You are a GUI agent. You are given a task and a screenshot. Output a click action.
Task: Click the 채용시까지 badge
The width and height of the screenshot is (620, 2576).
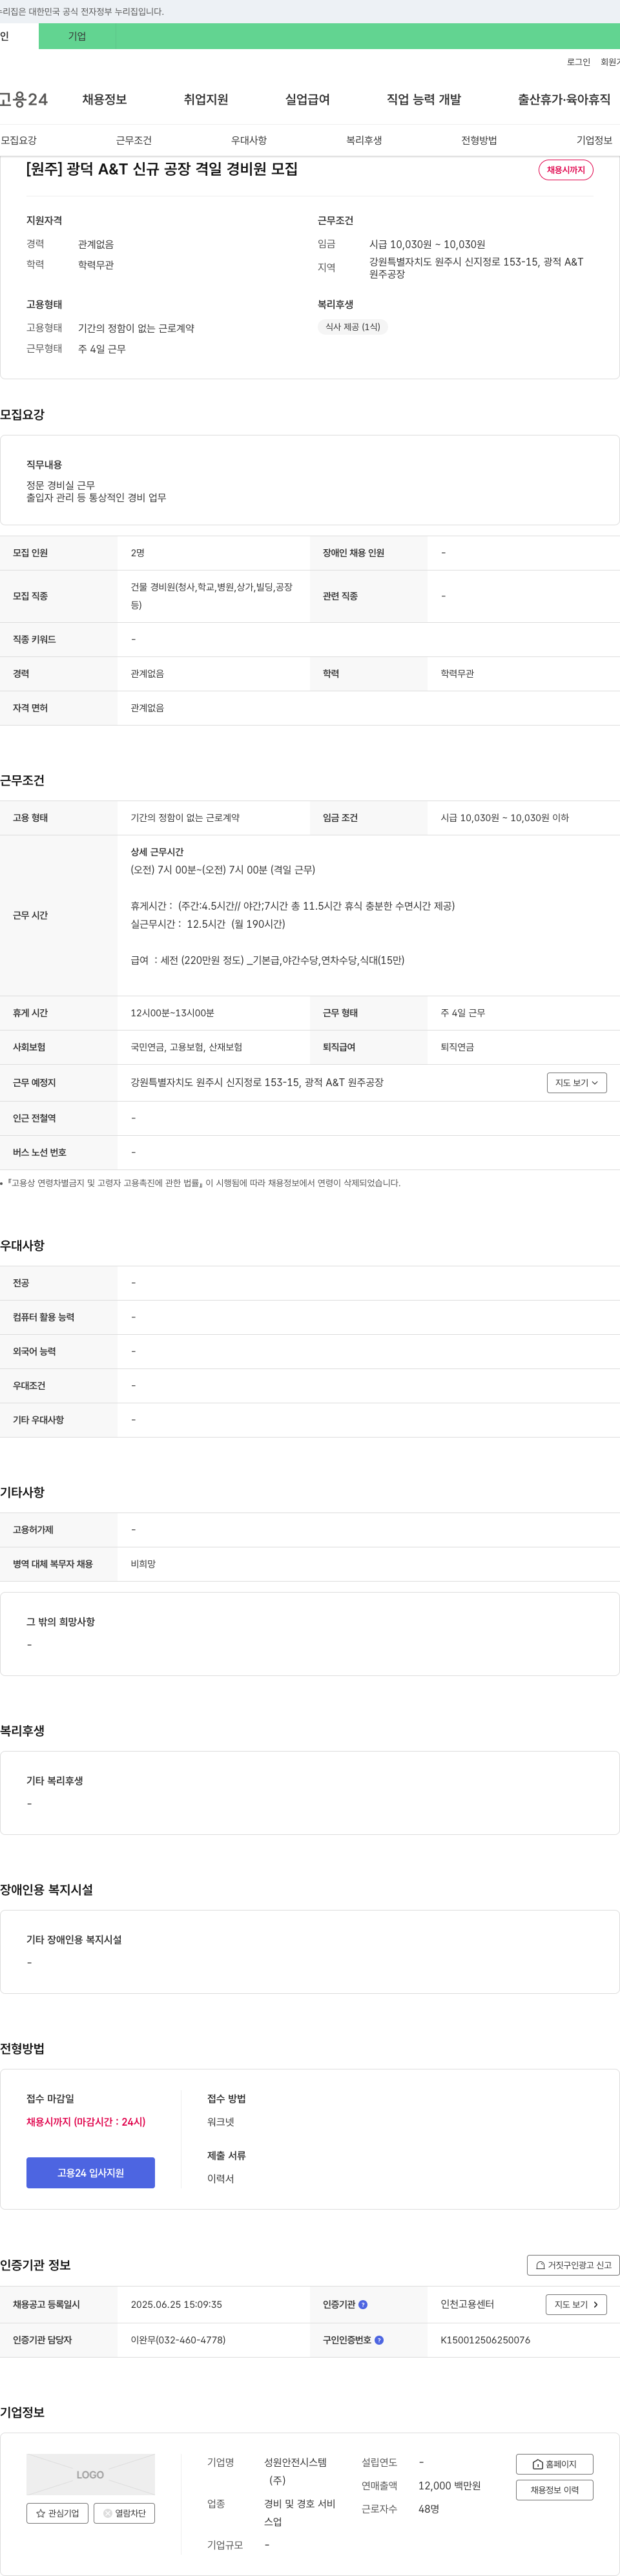click(x=566, y=170)
